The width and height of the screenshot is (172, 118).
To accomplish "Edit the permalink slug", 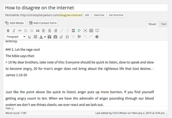I will coord(87,15).
